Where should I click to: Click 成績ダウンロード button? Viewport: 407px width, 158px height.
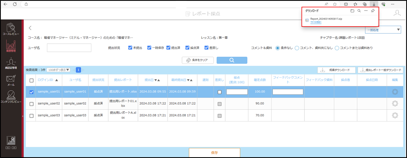click(x=337, y=70)
